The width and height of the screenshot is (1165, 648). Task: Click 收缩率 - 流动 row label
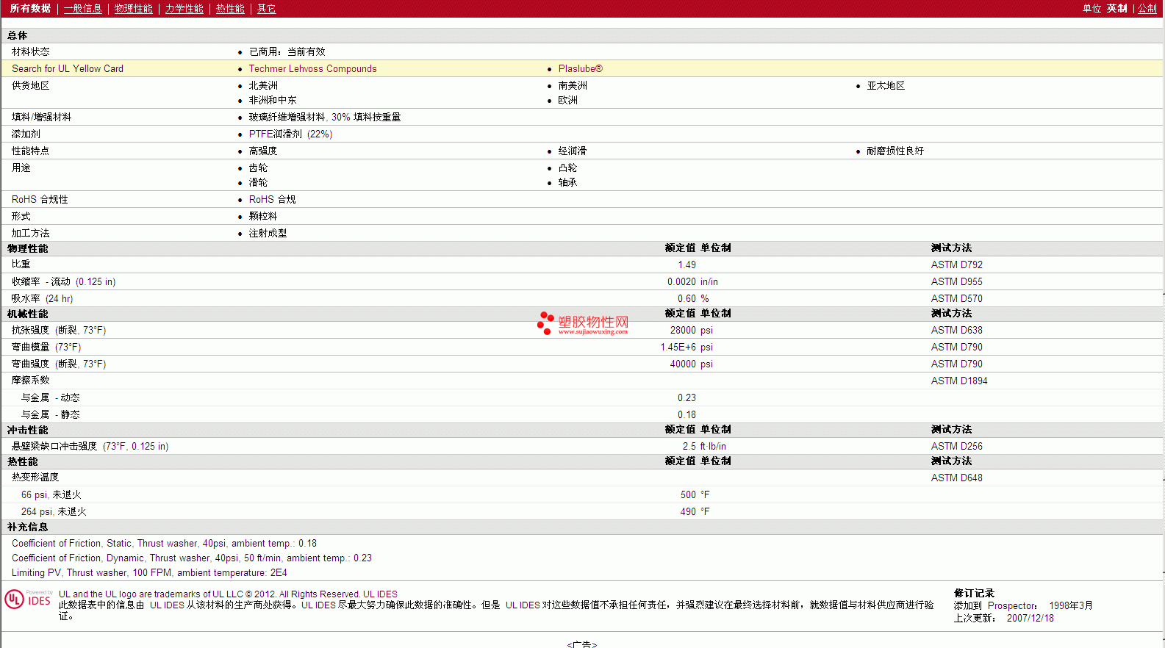64,282
